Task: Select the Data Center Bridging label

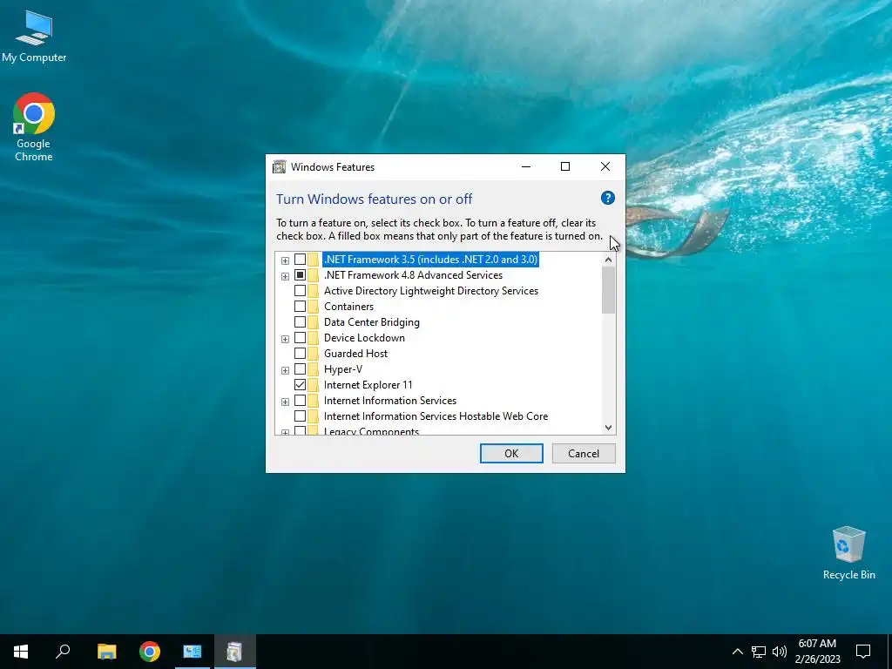Action: [371, 322]
